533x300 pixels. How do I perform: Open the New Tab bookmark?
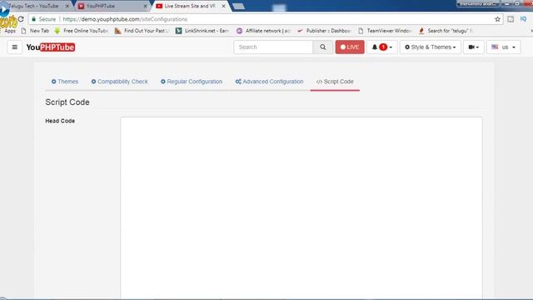(35, 31)
